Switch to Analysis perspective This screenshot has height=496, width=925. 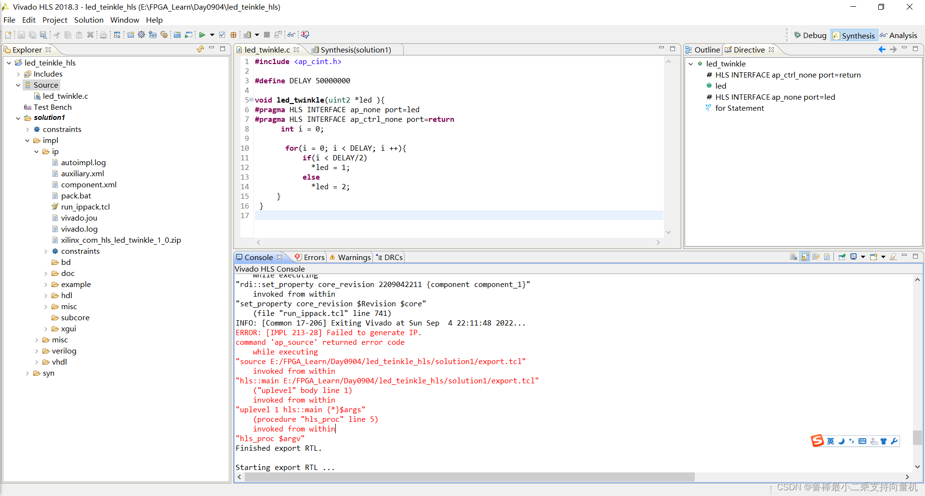899,35
